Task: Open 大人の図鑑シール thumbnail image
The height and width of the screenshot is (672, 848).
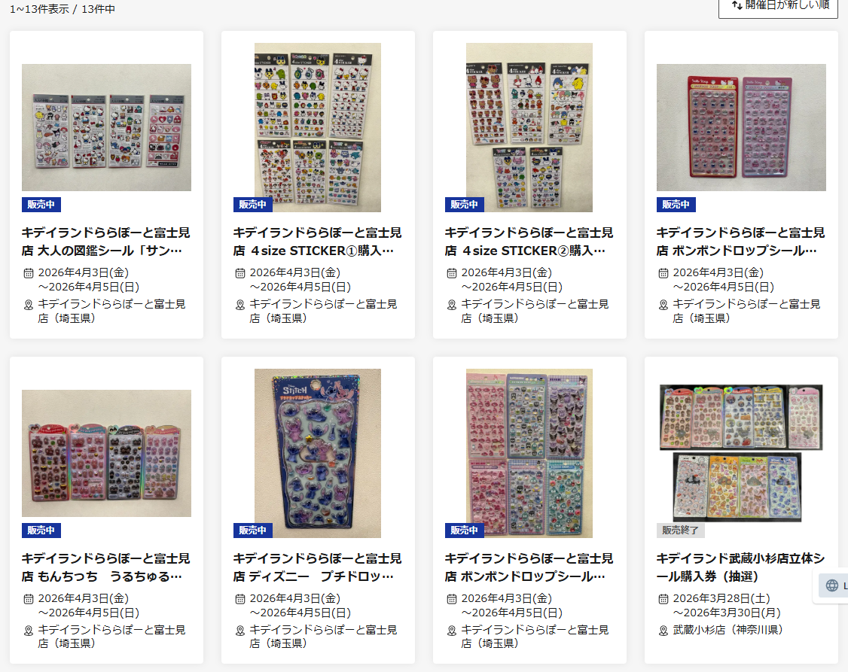Action: pyautogui.click(x=106, y=127)
